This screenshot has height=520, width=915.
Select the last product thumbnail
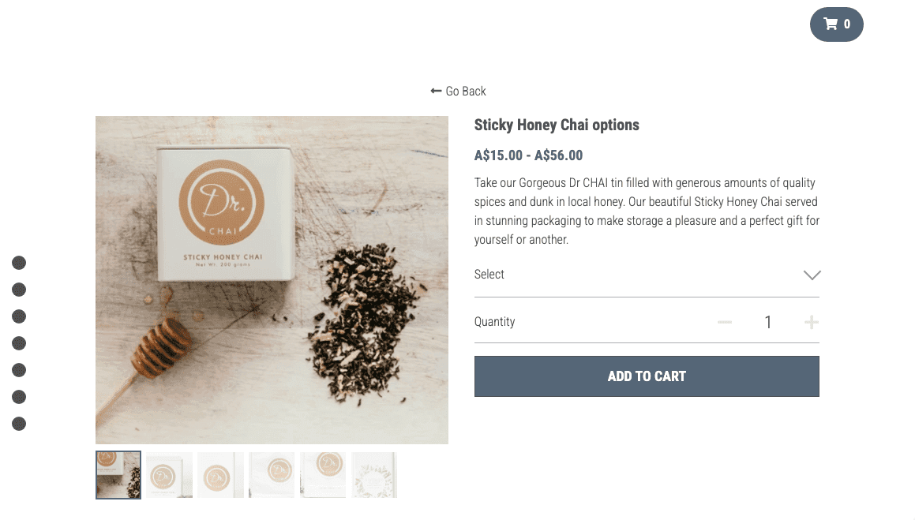(374, 474)
